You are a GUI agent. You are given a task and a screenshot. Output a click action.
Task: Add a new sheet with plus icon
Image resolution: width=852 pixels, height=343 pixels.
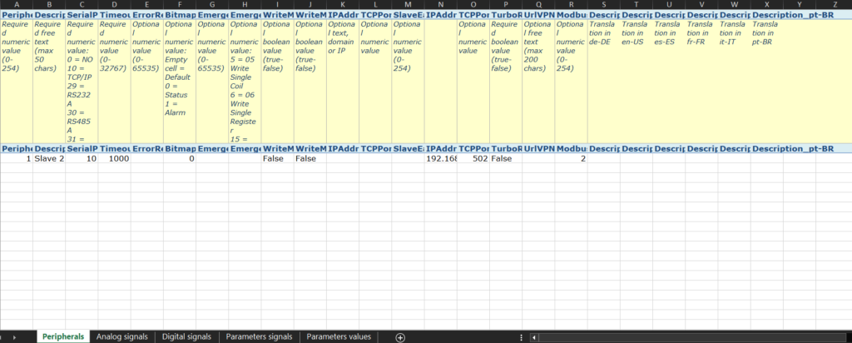[400, 337]
